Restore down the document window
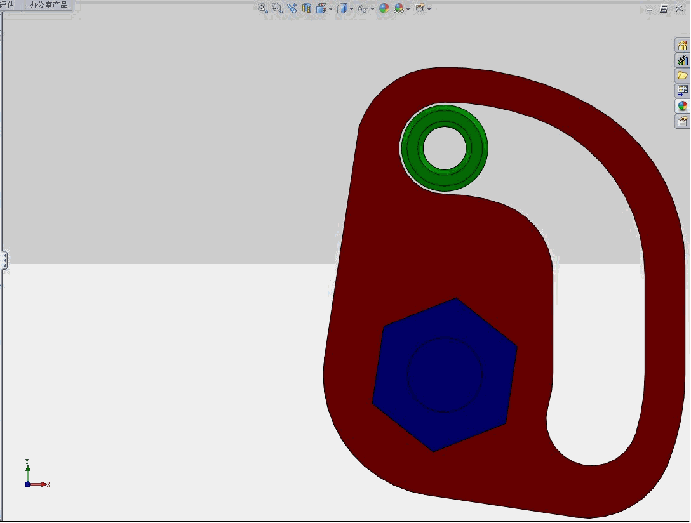The width and height of the screenshot is (691, 523). tap(664, 9)
